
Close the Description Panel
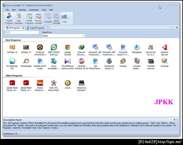pyautogui.click(x=177, y=120)
